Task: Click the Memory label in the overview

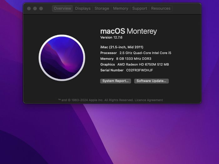Action: 107,59
